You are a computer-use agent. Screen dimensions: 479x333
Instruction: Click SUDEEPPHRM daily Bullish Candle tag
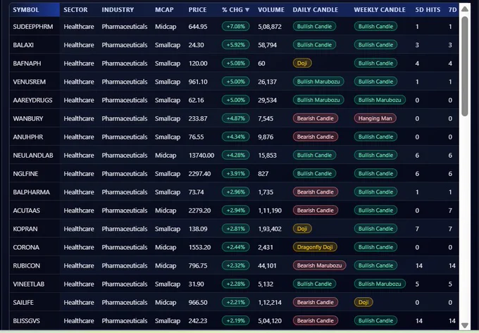[314, 27]
